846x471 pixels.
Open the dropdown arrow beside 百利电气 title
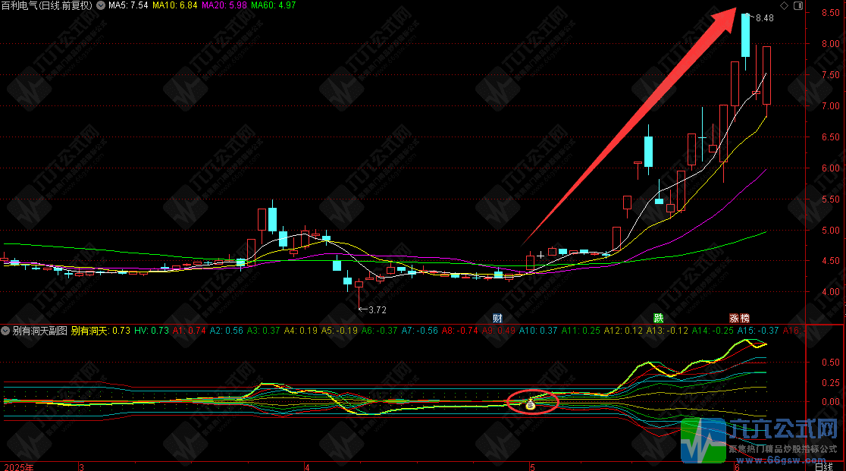coord(101,5)
